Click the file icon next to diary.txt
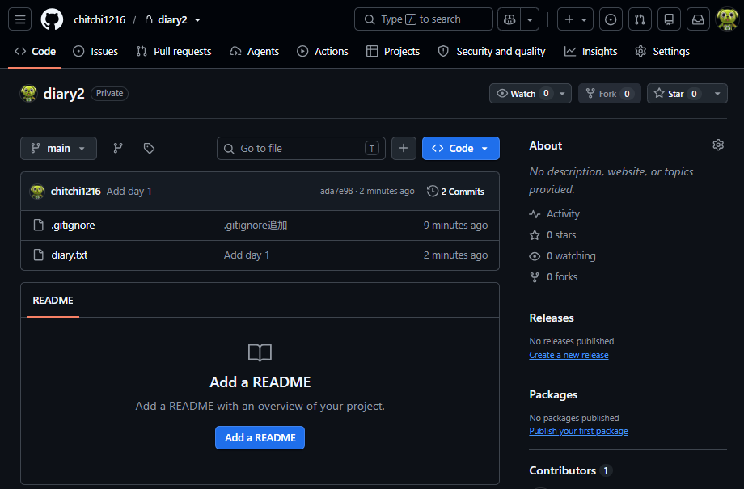The width and height of the screenshot is (744, 489). click(x=39, y=255)
